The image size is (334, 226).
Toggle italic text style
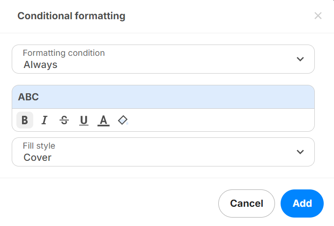[45, 121]
